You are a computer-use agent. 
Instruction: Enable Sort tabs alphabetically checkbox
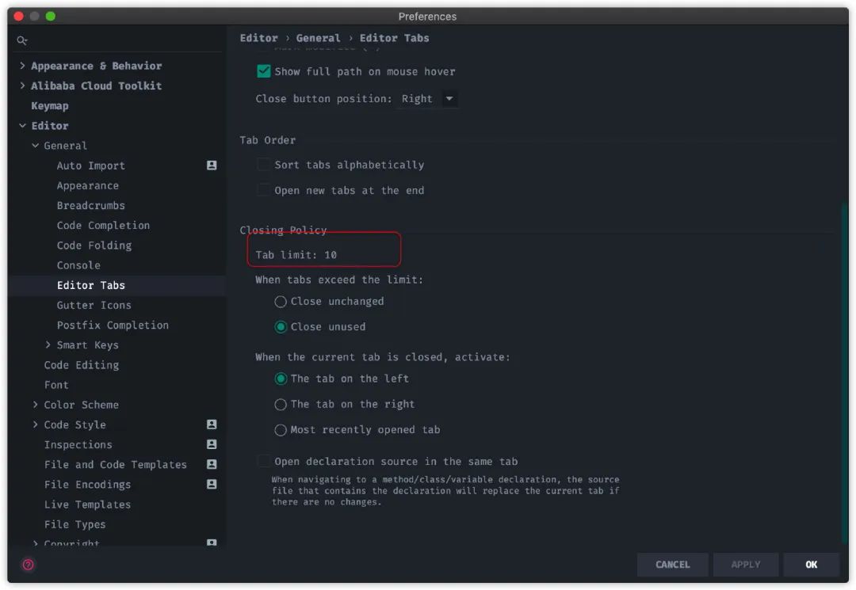pyautogui.click(x=264, y=165)
